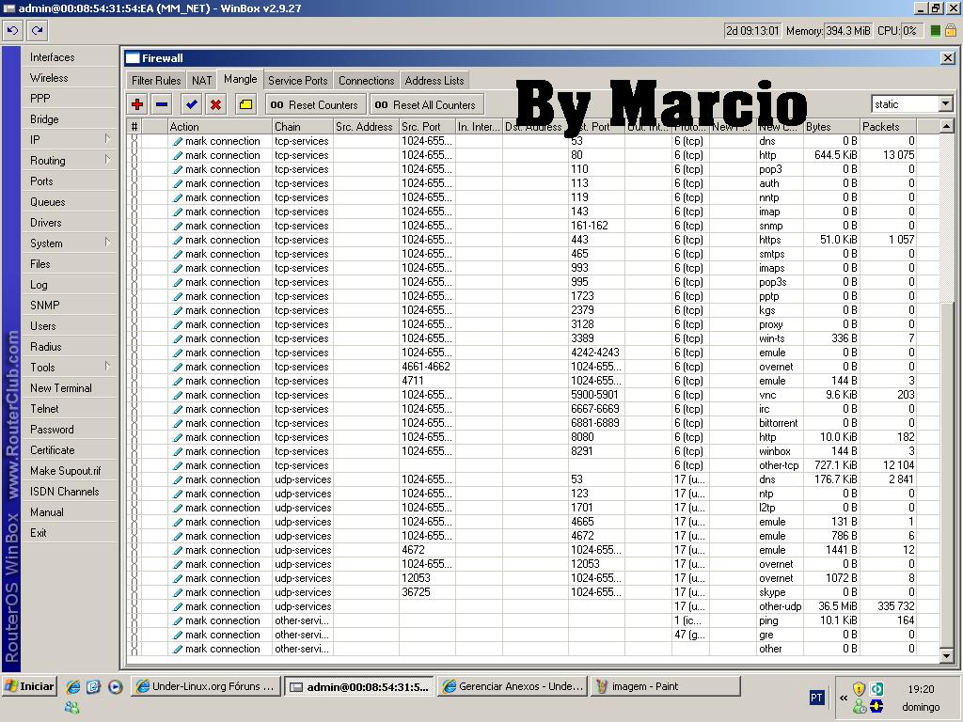Viewport: 963px width, 722px height.
Task: Click pencil icon of the bittorrent row
Action: pyautogui.click(x=178, y=423)
